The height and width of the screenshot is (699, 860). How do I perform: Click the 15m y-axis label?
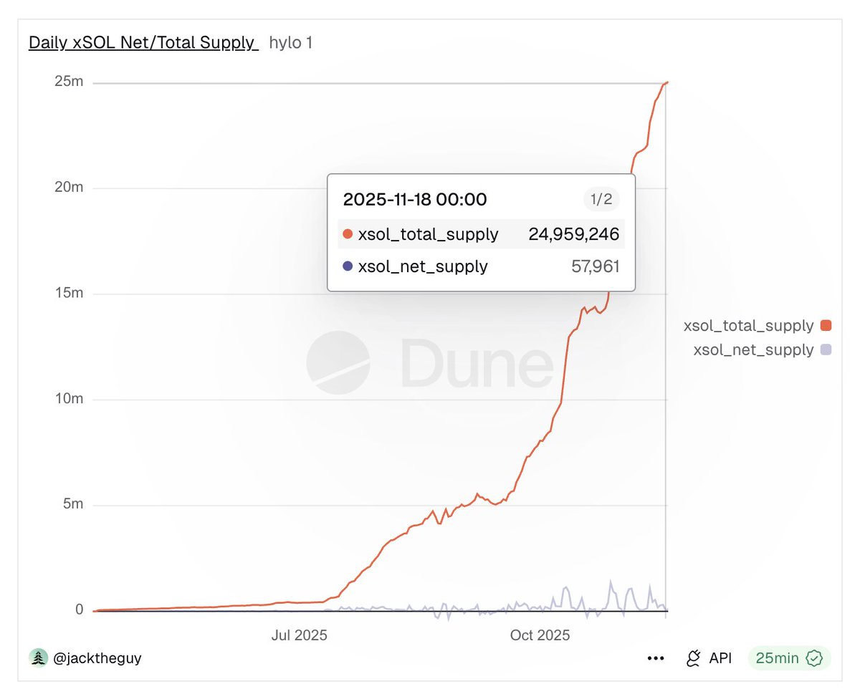(70, 294)
